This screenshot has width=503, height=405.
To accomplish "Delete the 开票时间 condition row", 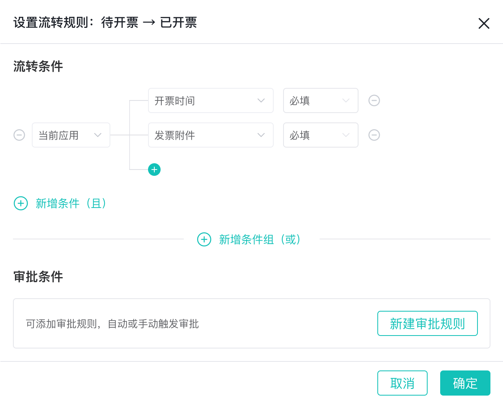I will point(374,100).
